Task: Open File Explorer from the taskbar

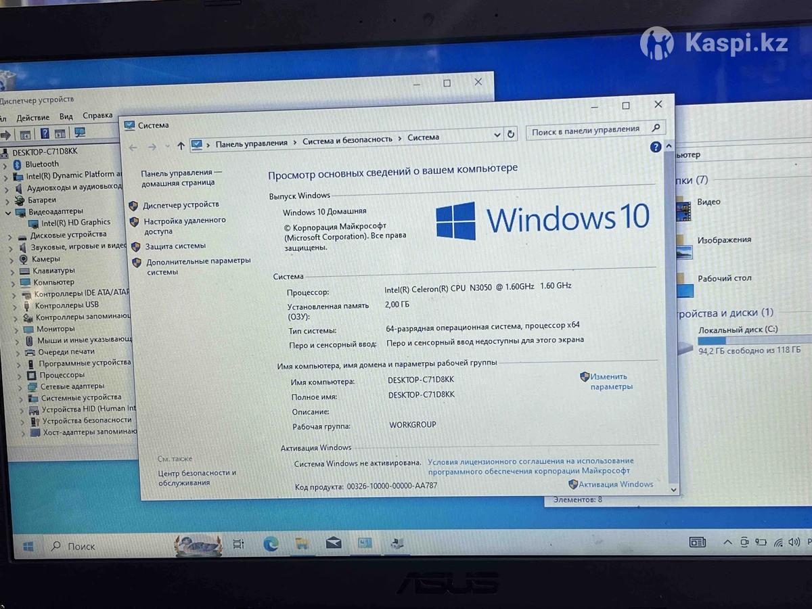Action: (x=302, y=543)
